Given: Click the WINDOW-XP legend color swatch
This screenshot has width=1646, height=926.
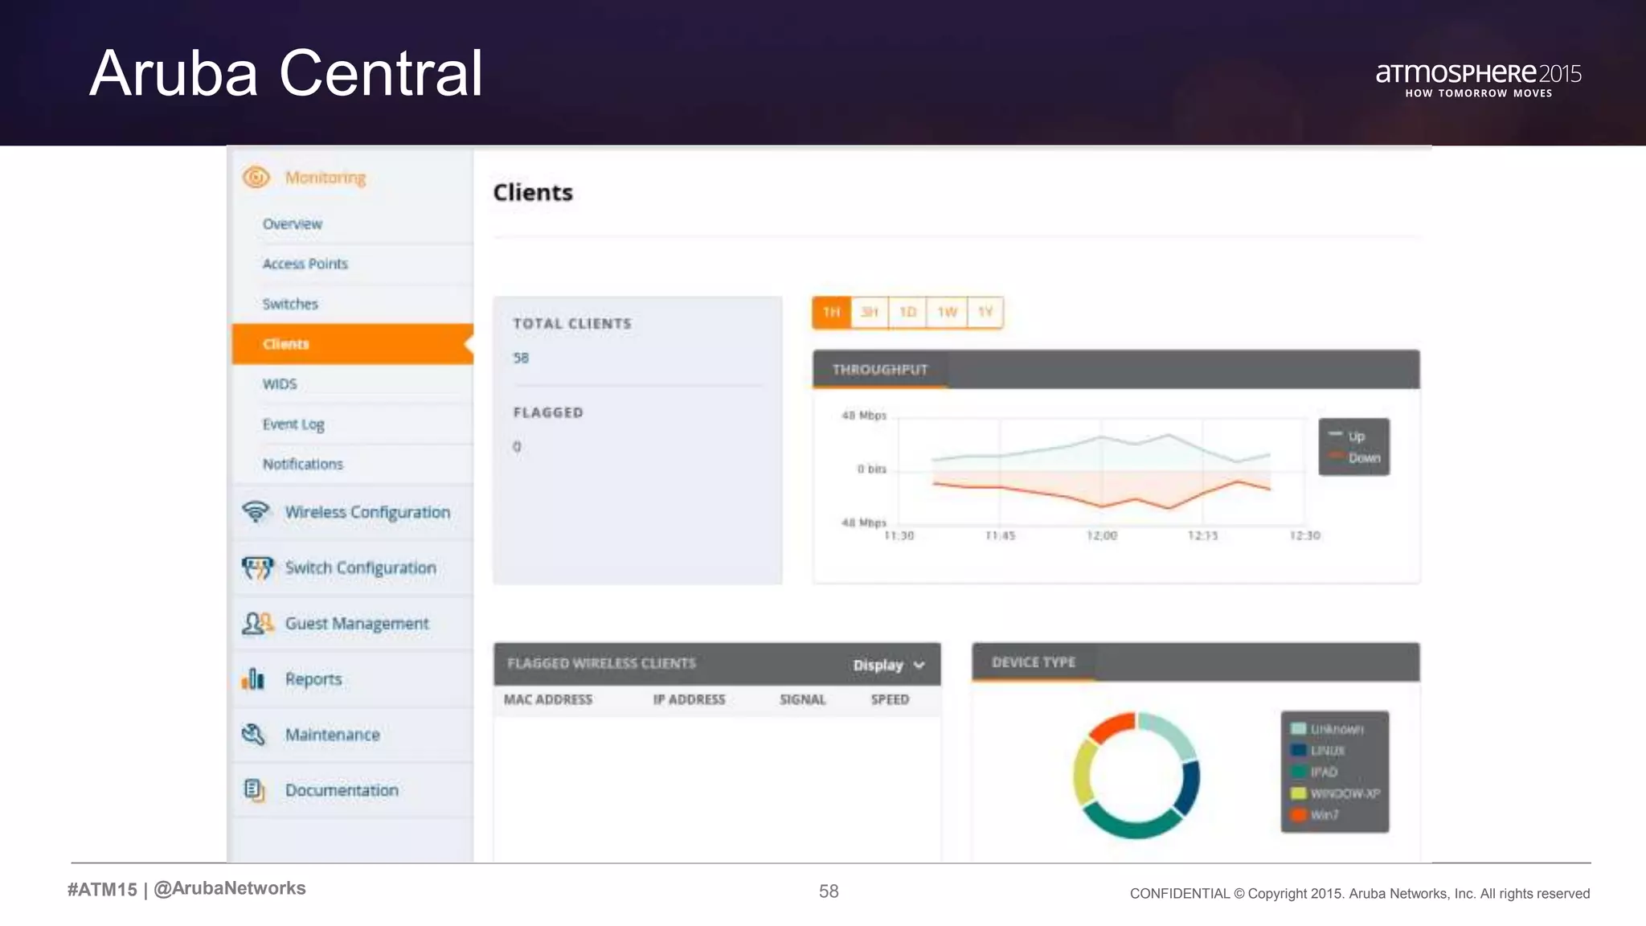Looking at the screenshot, I should pyautogui.click(x=1298, y=793).
